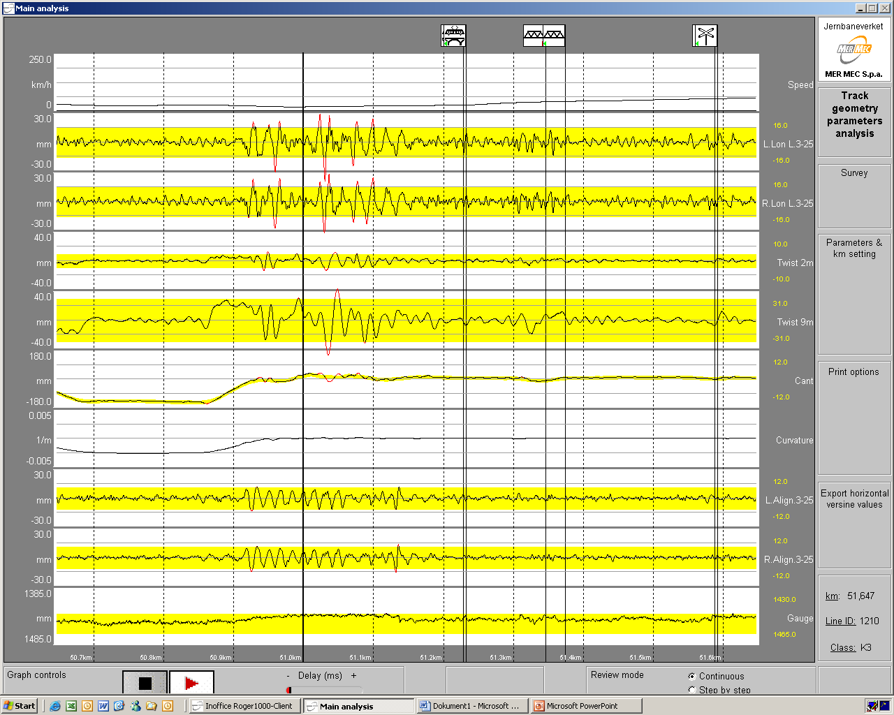Click the Class label
This screenshot has height=715, width=894.
[x=843, y=648]
